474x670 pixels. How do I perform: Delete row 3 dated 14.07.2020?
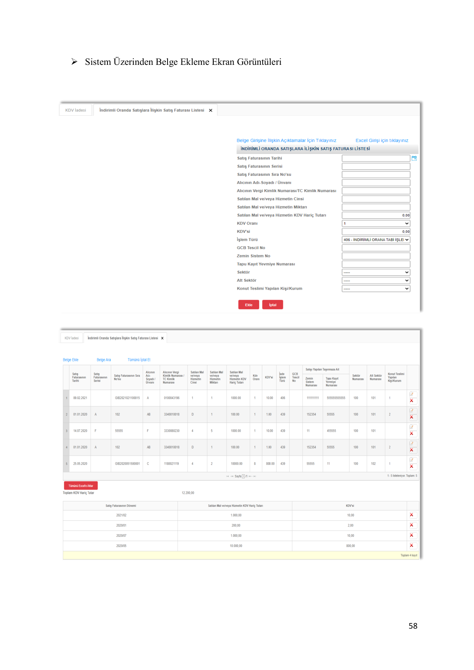click(412, 434)
